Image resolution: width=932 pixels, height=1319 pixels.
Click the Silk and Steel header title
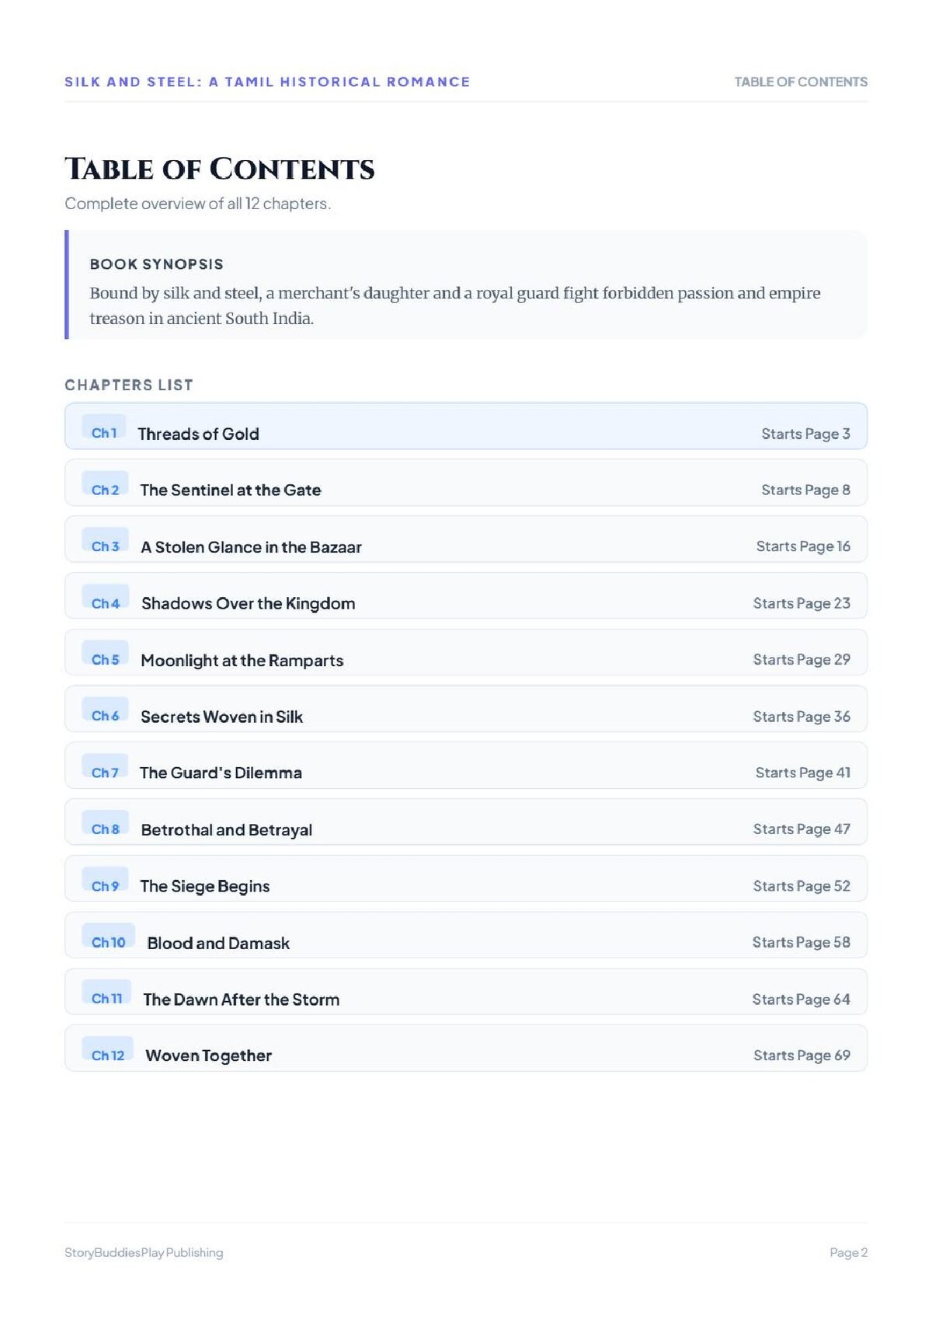pos(267,82)
